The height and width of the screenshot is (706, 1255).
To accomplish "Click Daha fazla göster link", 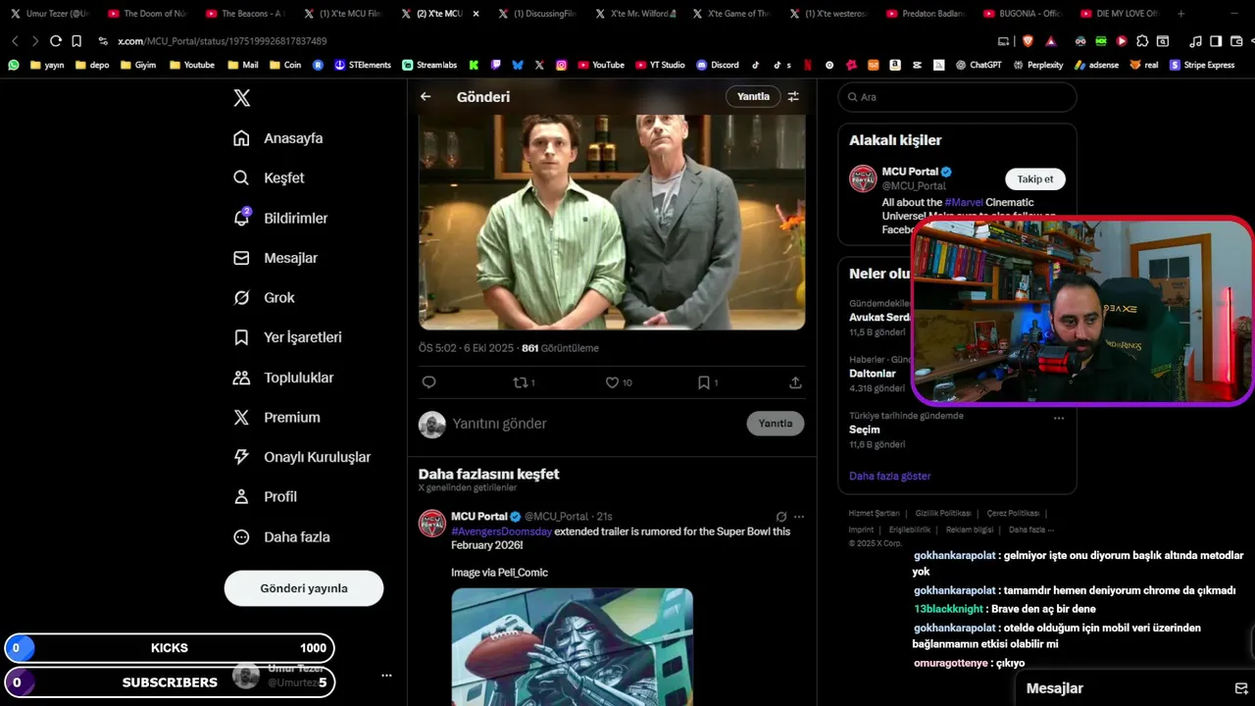I will point(889,476).
